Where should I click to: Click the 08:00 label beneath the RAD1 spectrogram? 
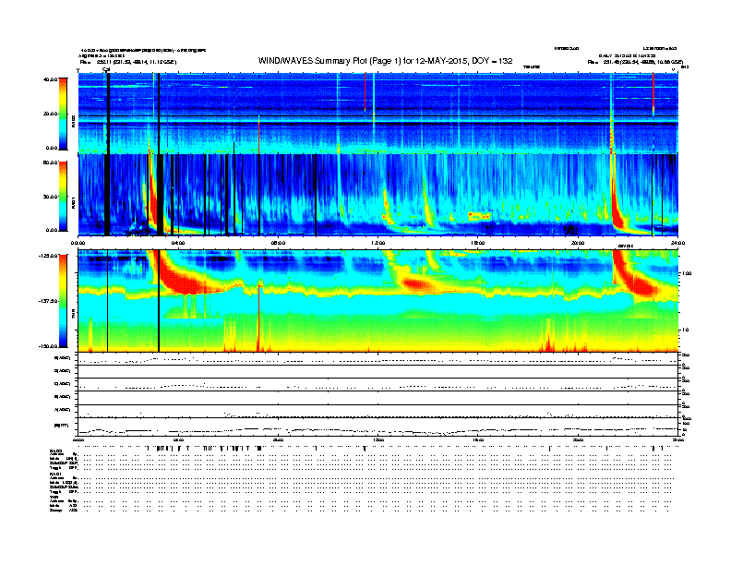(278, 243)
